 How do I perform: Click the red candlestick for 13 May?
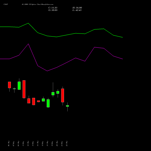point(34,101)
